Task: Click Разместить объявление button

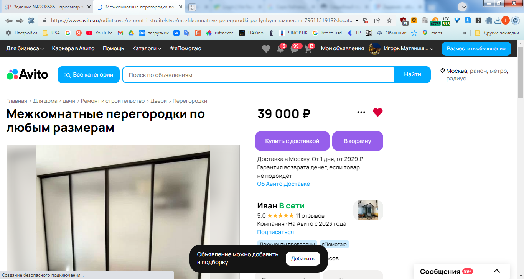Action: point(476,49)
